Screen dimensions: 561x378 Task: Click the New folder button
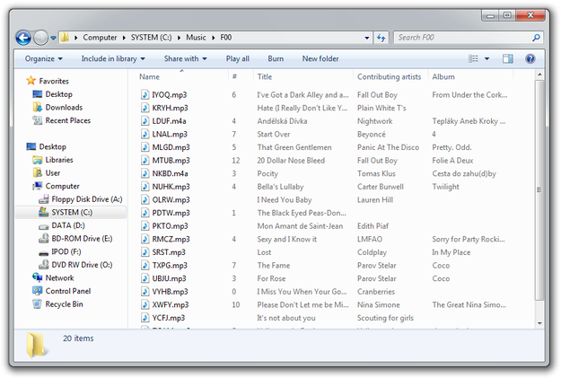[320, 58]
